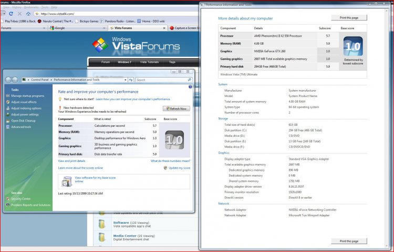Click the light bulb tip icon

[60, 99]
